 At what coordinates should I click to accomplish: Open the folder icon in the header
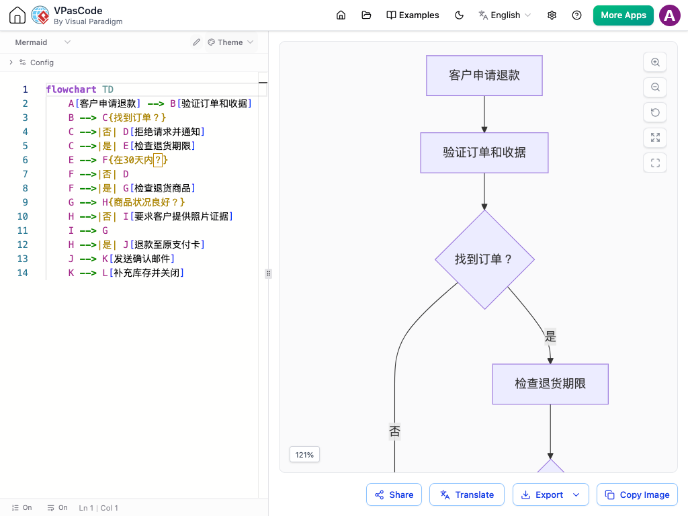(x=366, y=15)
